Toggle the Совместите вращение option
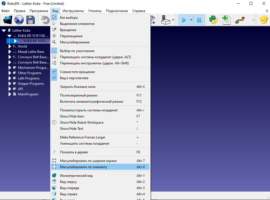 (77, 72)
